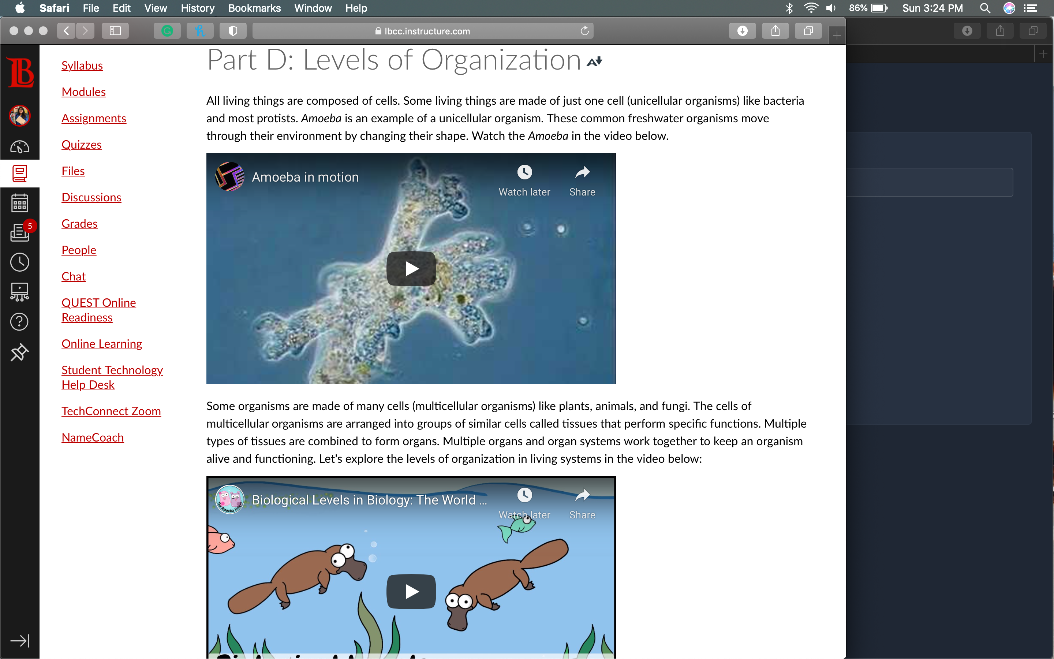
Task: Open the Grades link
Action: tap(79, 224)
